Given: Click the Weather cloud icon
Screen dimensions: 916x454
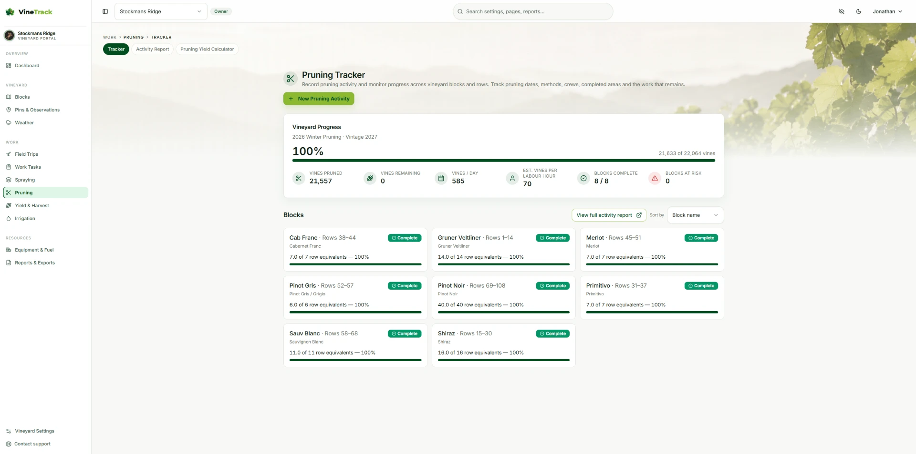Looking at the screenshot, I should coord(9,122).
